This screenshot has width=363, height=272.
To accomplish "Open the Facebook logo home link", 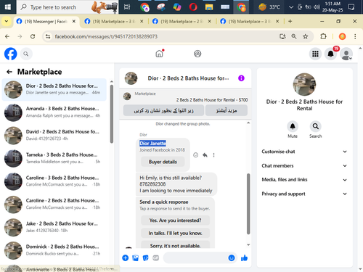I will [x=11, y=54].
